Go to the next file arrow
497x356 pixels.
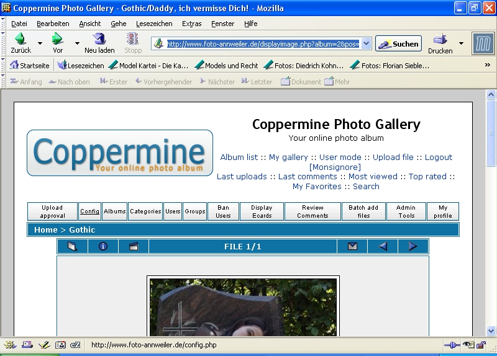point(413,247)
